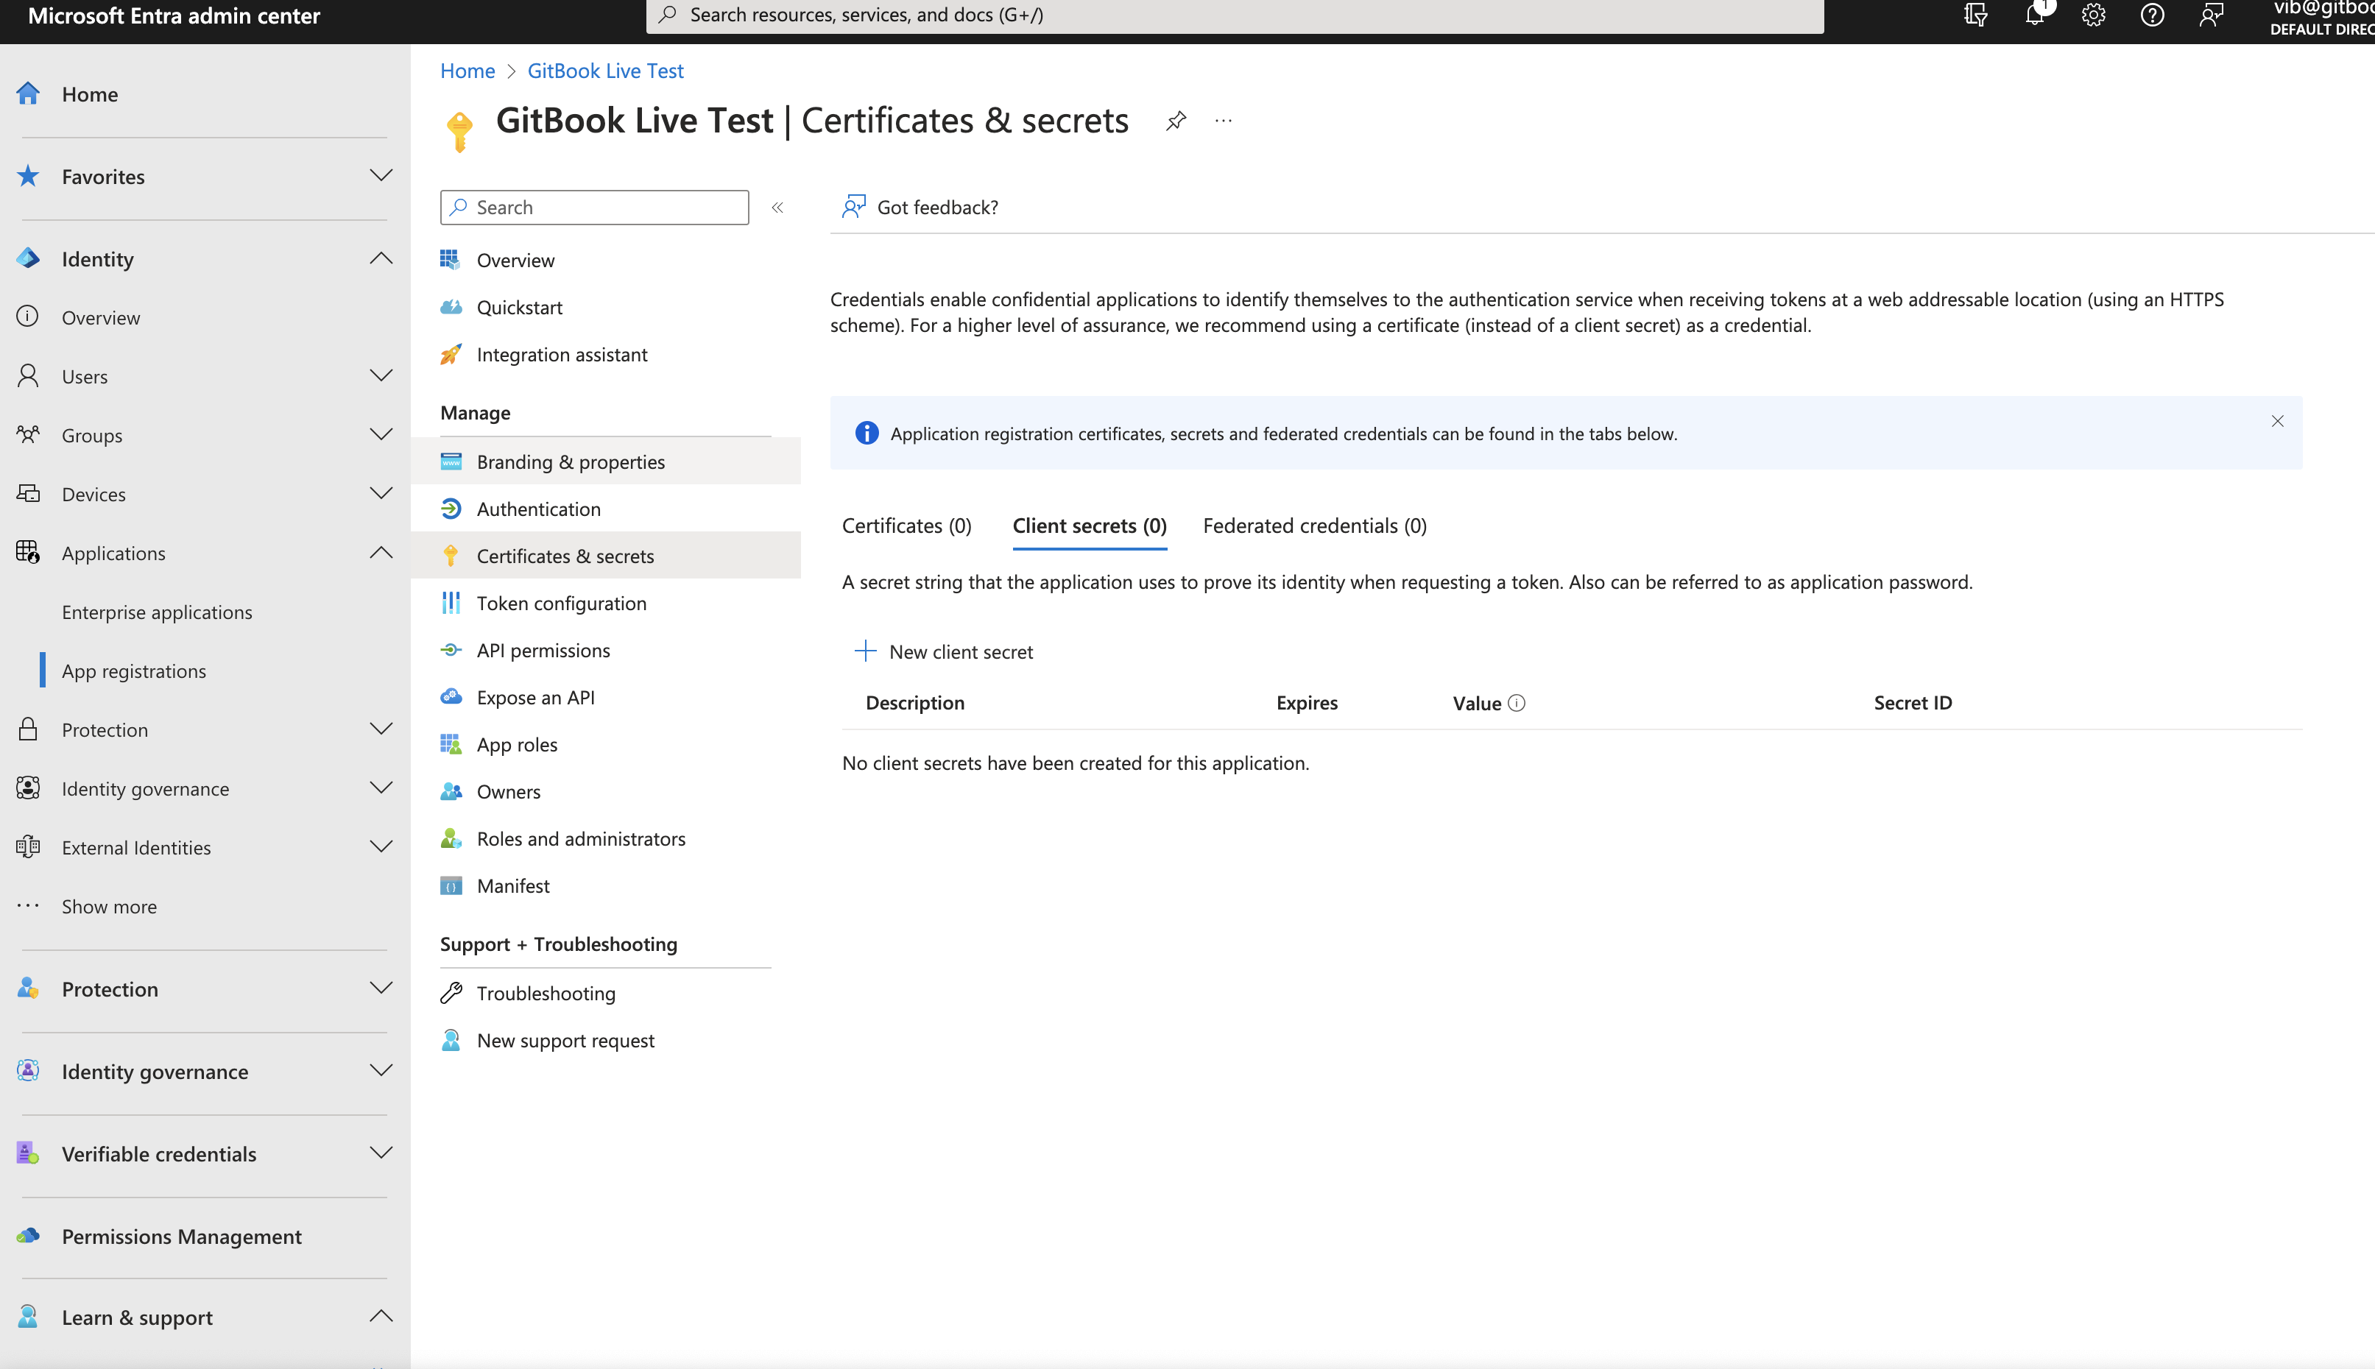Switch to the Certificates (0) tab
The height and width of the screenshot is (1369, 2375).
click(x=906, y=526)
